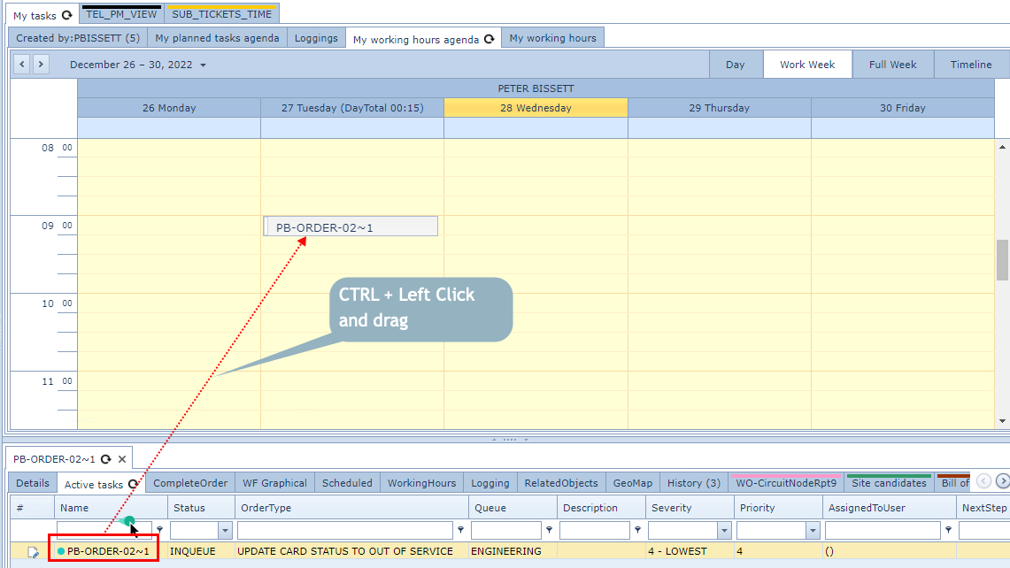The width and height of the screenshot is (1010, 568).
Task: Switch to the Loggings tab
Action: tap(316, 38)
